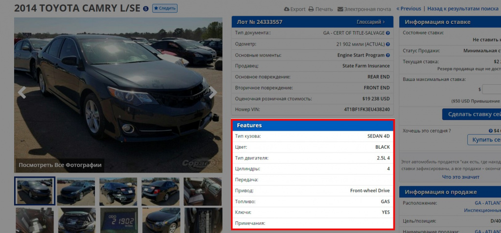Select thumbnail showing front seat interior
The image size is (501, 233).
pyautogui.click(x=203, y=191)
